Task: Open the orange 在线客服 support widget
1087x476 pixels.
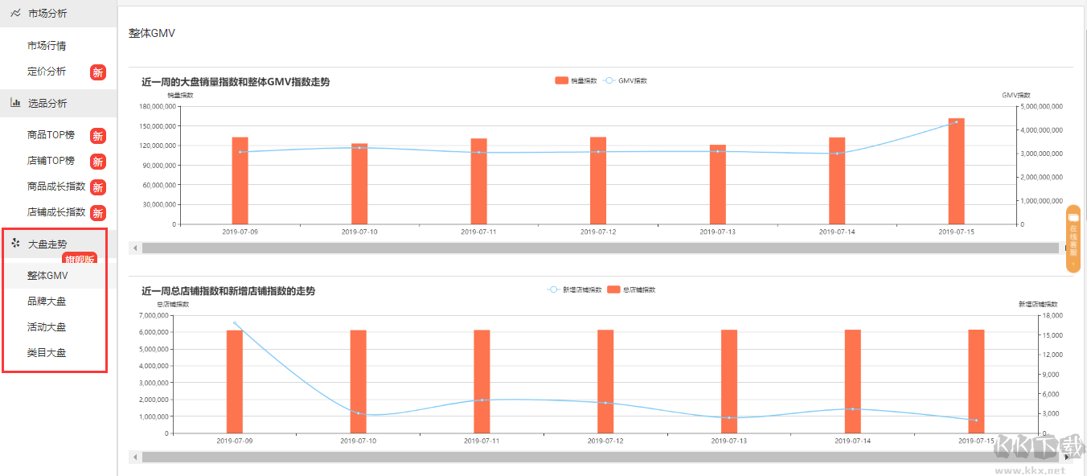Action: click(1073, 240)
